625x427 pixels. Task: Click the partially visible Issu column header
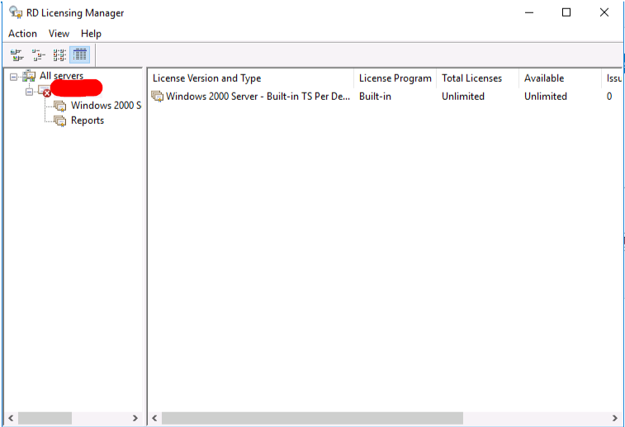[x=613, y=78]
